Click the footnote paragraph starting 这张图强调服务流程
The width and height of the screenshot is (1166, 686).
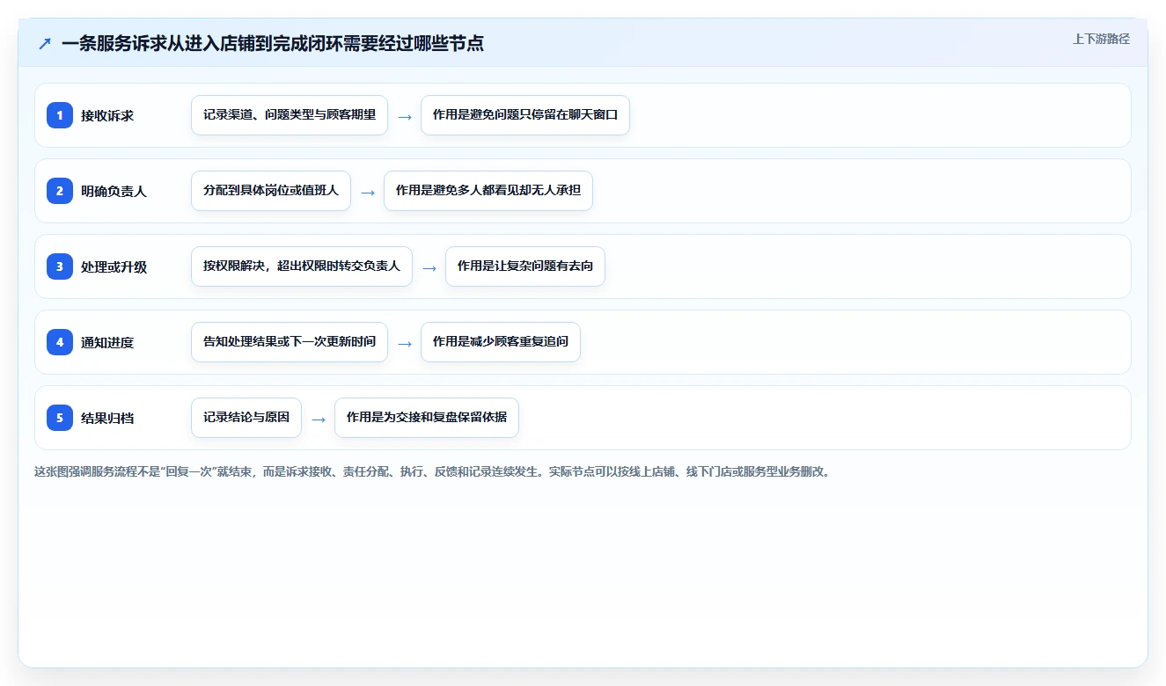tap(432, 471)
